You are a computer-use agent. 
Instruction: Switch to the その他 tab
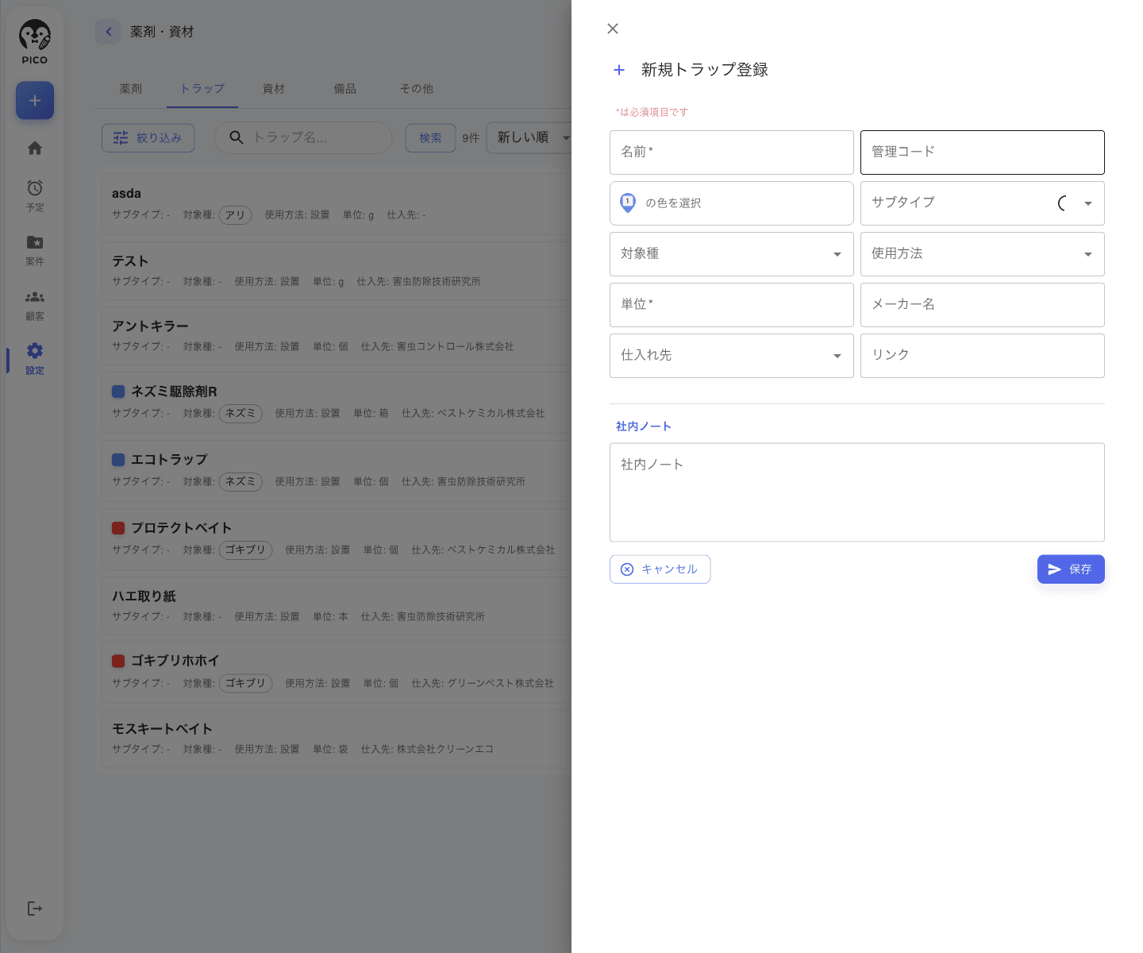point(417,89)
